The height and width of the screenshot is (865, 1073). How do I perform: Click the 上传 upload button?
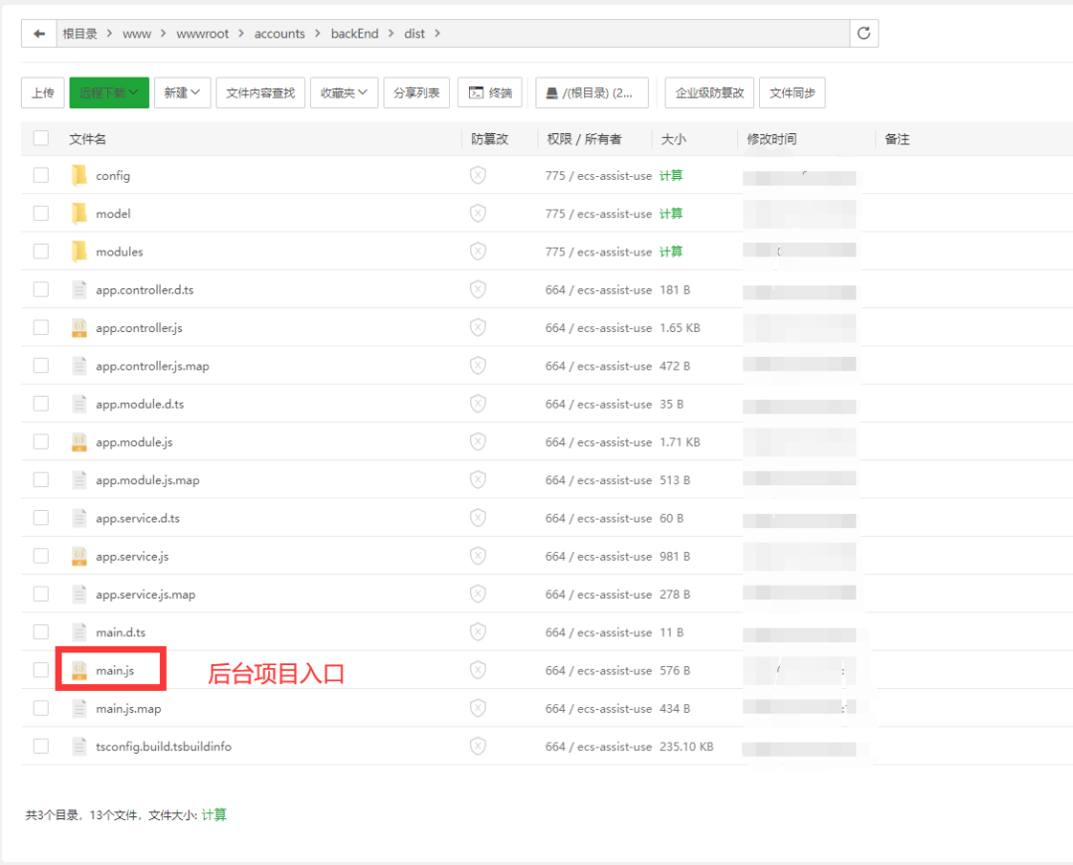[42, 92]
